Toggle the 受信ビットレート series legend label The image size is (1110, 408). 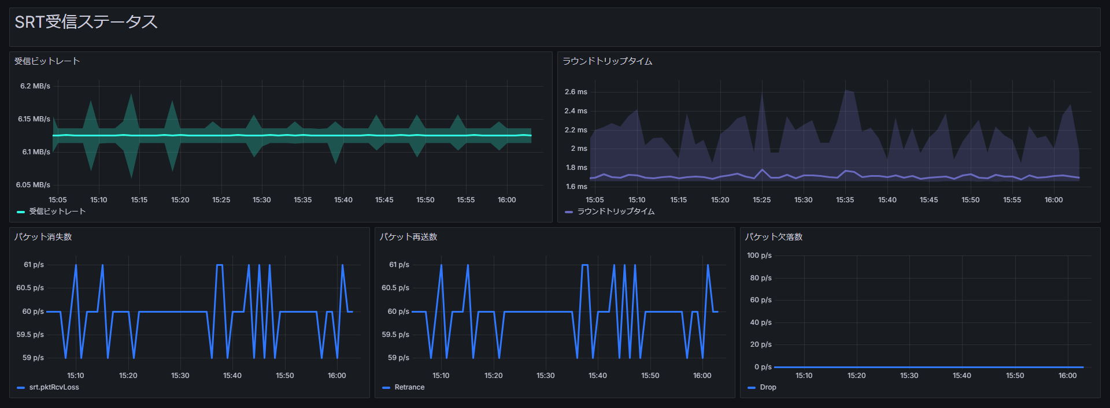click(x=57, y=212)
